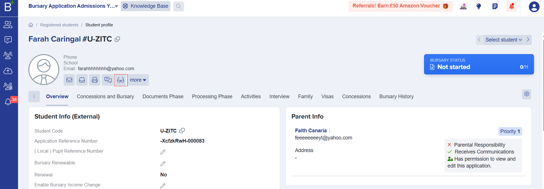Click the Parental Responsibility status line
Screen dimensions: 544x189
pyautogui.click(x=476, y=145)
